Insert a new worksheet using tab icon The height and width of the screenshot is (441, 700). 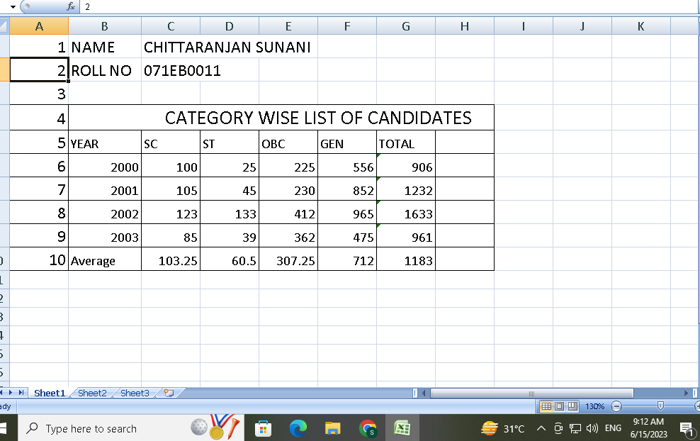(169, 393)
